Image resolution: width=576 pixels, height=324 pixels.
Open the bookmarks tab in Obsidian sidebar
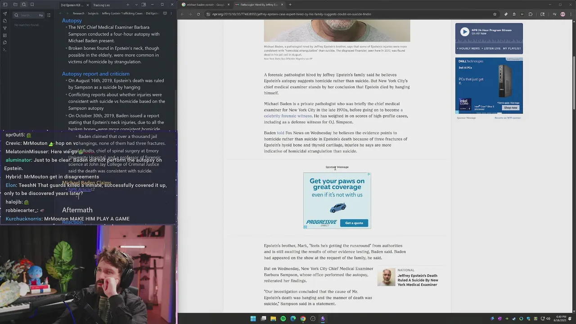pos(32,4)
